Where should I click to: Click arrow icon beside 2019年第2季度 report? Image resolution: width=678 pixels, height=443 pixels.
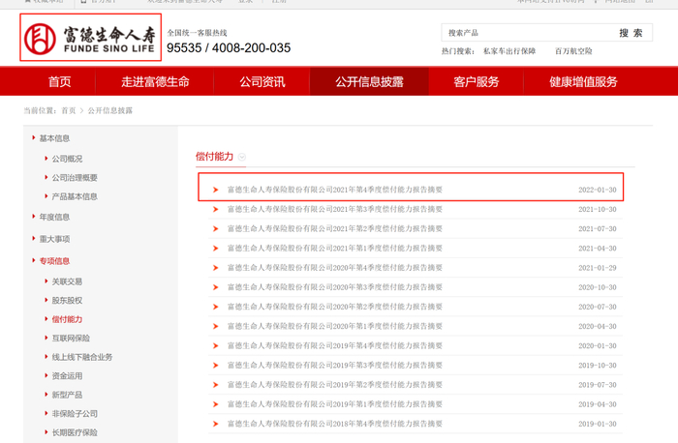pyautogui.click(x=215, y=385)
